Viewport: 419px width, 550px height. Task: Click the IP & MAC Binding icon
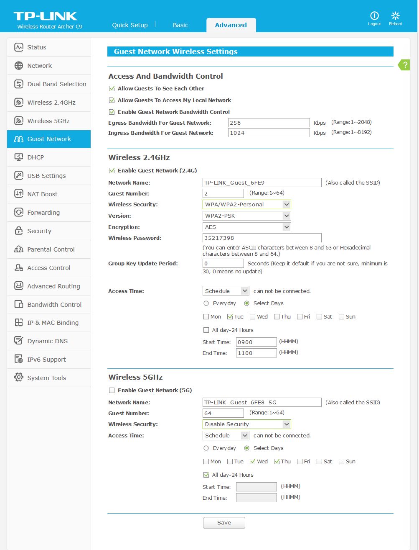[19, 323]
